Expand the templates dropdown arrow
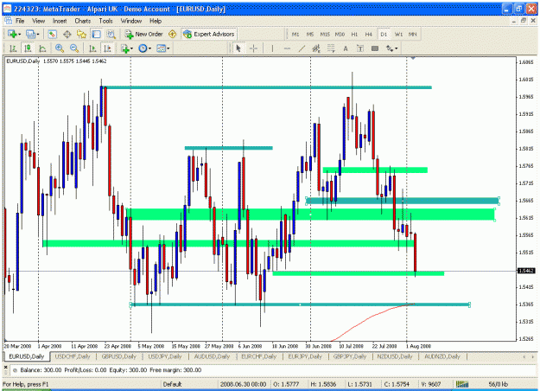The height and width of the screenshot is (391, 540). click(168, 48)
